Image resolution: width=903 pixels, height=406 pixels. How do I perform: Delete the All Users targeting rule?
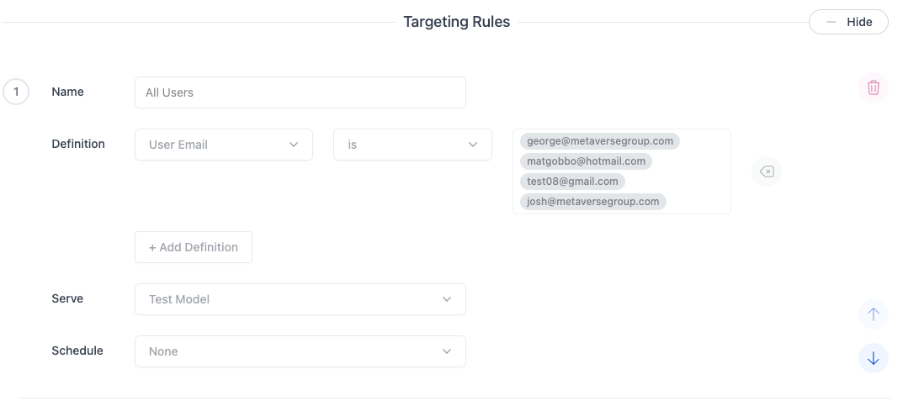click(x=874, y=87)
